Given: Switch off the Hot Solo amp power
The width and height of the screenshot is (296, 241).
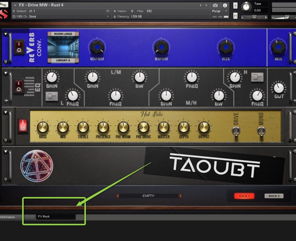Looking at the screenshot, I should point(23,126).
